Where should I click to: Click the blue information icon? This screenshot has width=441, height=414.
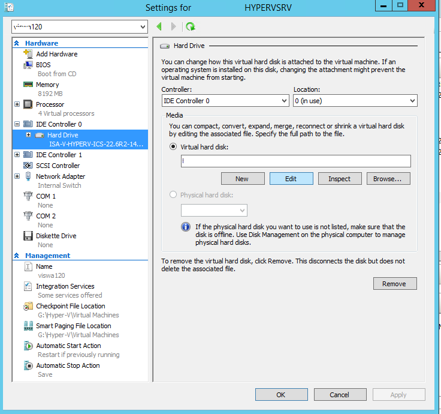(x=186, y=227)
